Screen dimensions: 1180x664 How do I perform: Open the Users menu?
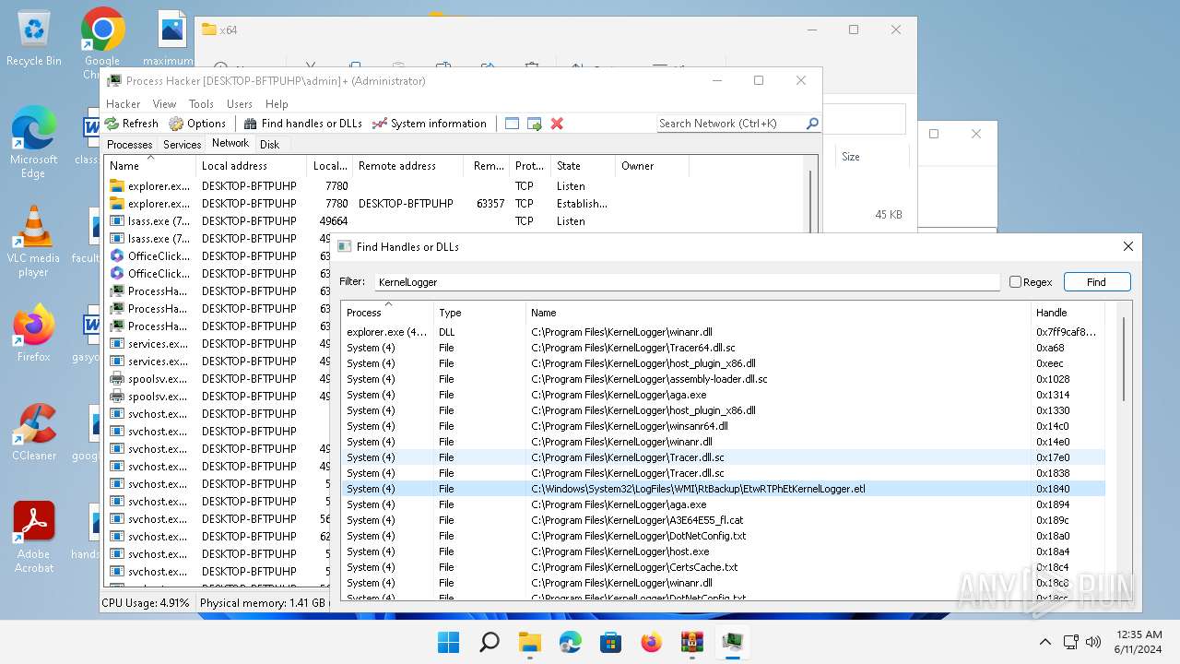tap(240, 104)
